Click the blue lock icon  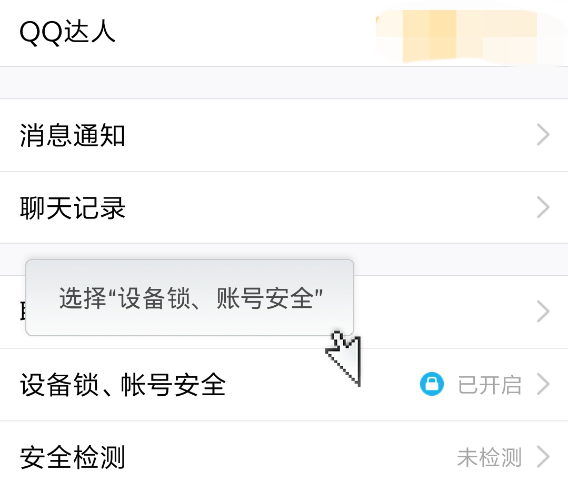coord(432,384)
